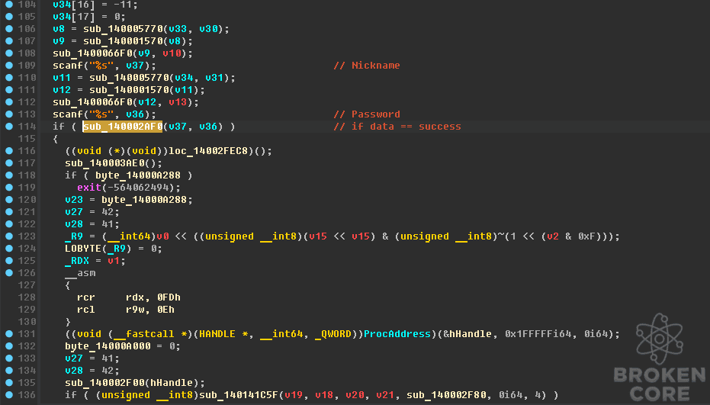The height and width of the screenshot is (405, 710).
Task: Click byte_14000A000 on line 132
Action: (108, 346)
